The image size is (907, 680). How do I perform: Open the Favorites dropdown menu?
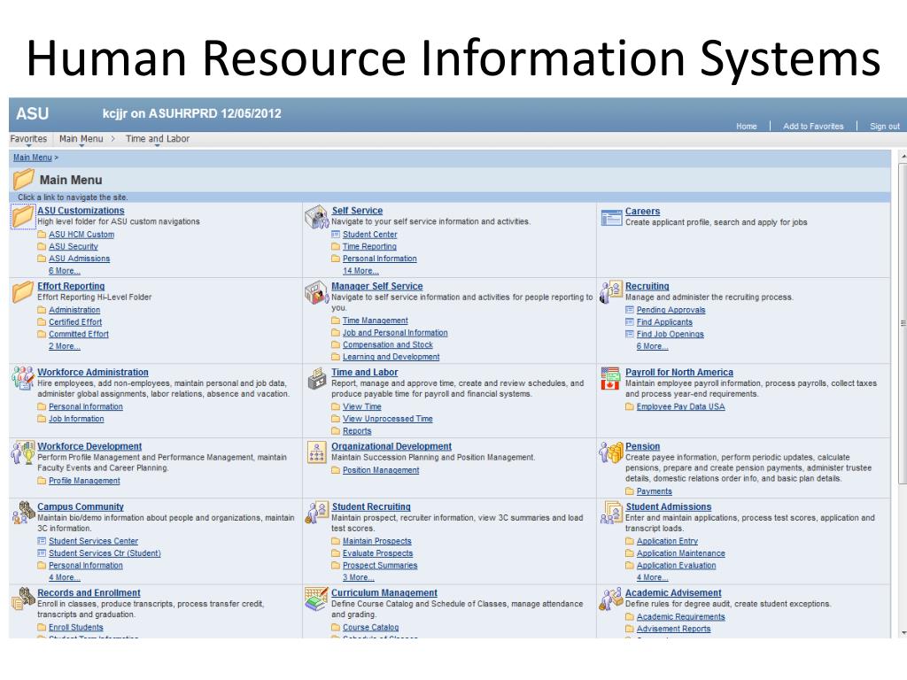click(28, 139)
